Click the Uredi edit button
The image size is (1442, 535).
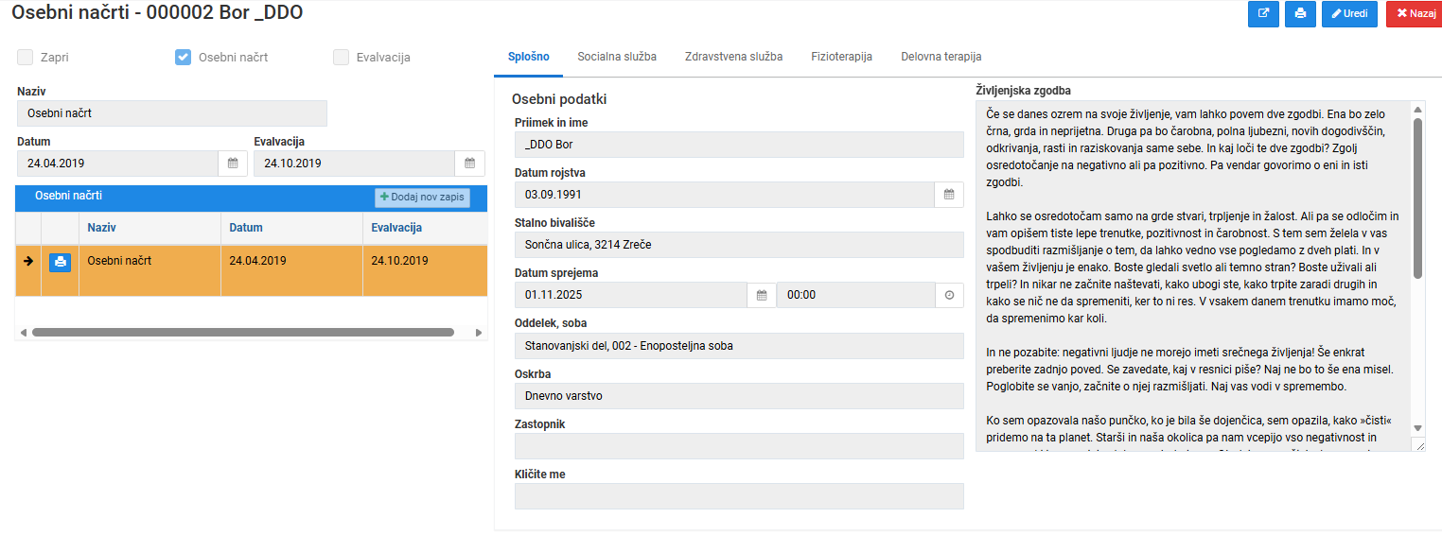click(x=1349, y=14)
